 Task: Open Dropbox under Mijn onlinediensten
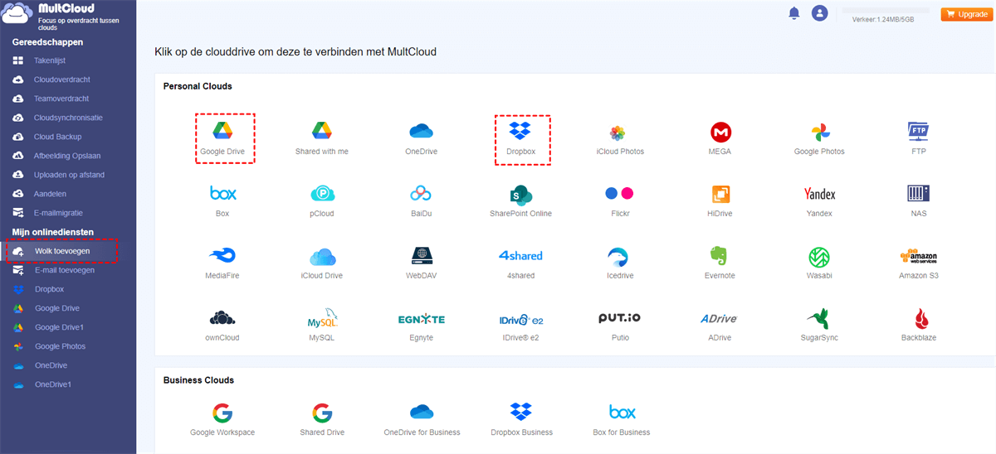pyautogui.click(x=49, y=289)
